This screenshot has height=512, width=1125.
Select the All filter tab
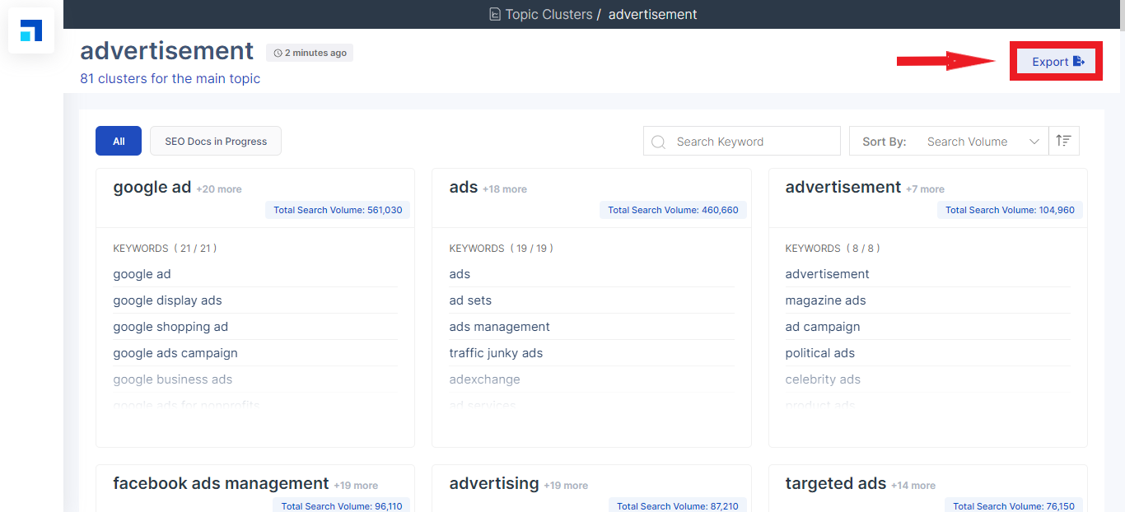tap(119, 141)
